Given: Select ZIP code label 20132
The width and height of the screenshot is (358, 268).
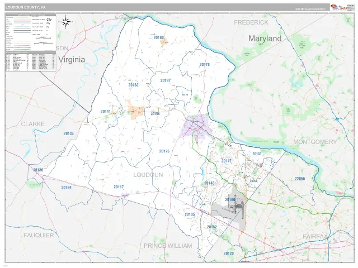Looking at the screenshot, I should (133, 85).
